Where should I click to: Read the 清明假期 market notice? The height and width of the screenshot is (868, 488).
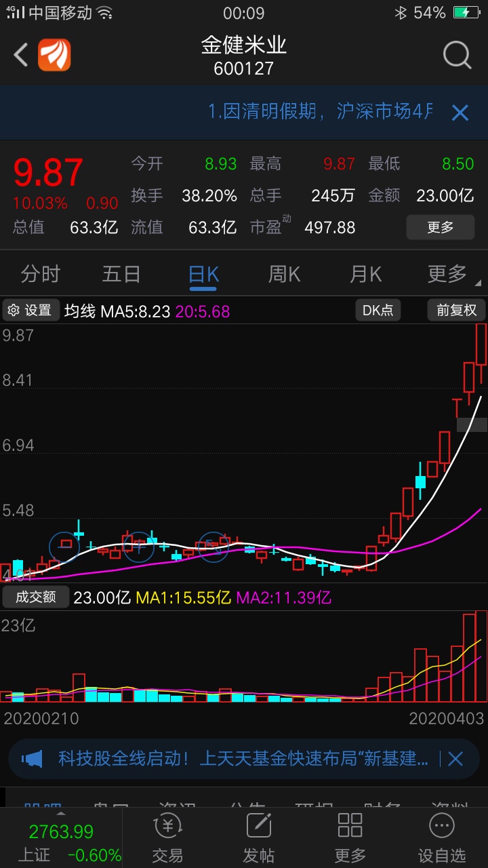coord(321,112)
